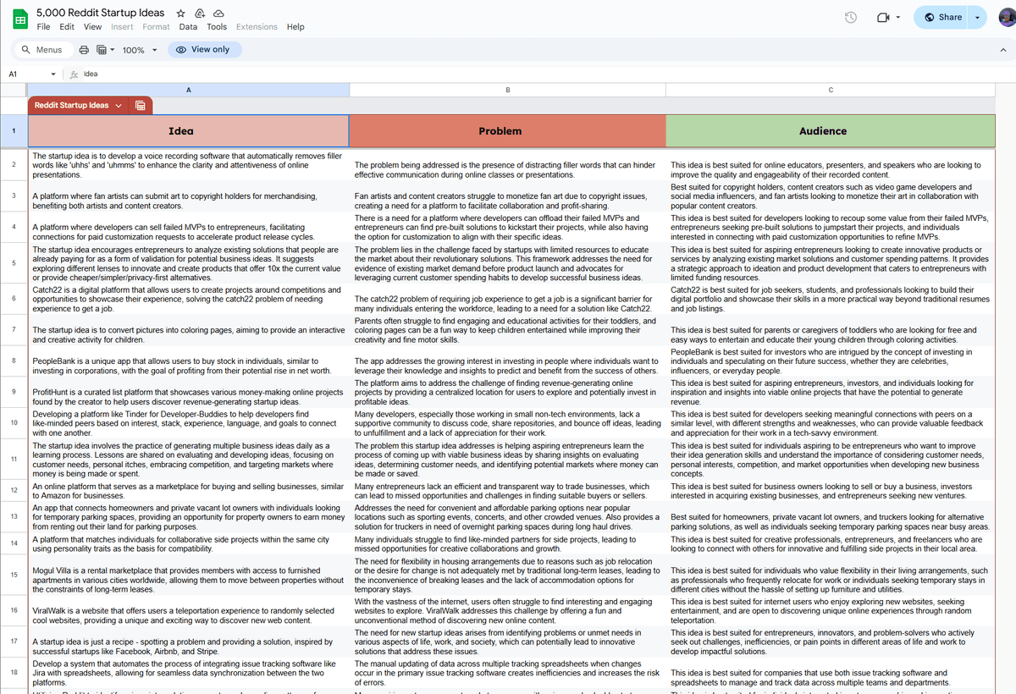
Task: Expand the Reddit Startup Ideas table menu chevron
Action: coord(119,106)
